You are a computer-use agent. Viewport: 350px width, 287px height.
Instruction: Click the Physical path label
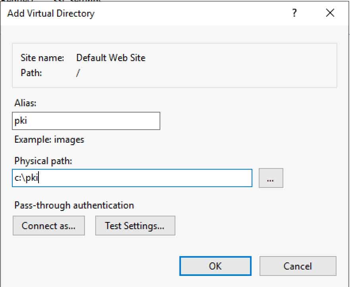coord(43,161)
